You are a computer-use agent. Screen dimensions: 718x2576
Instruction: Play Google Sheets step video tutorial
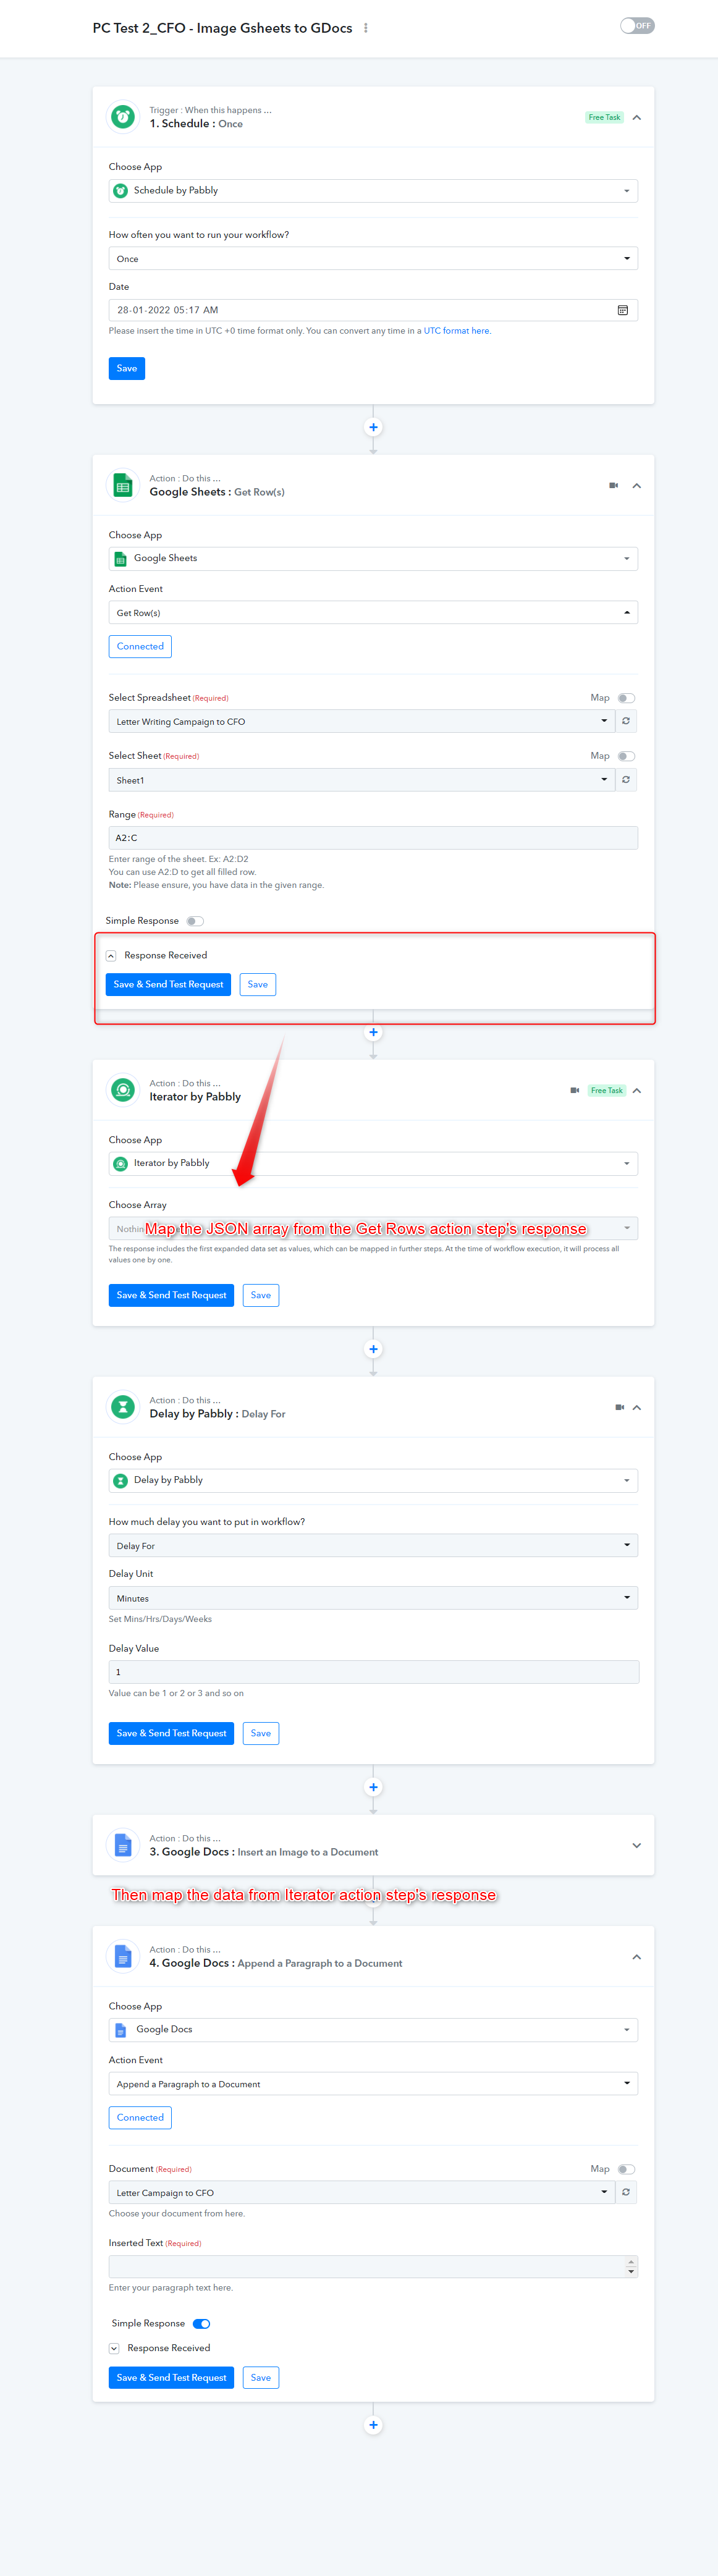(x=614, y=486)
